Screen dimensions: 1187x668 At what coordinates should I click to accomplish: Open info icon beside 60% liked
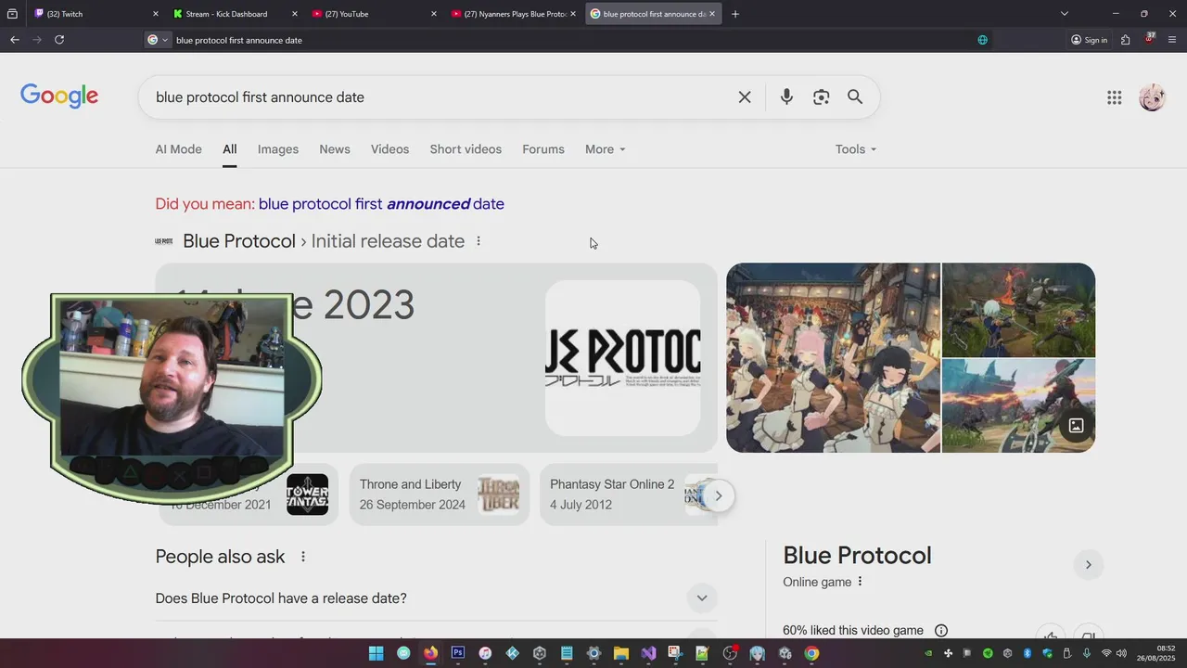(x=941, y=631)
